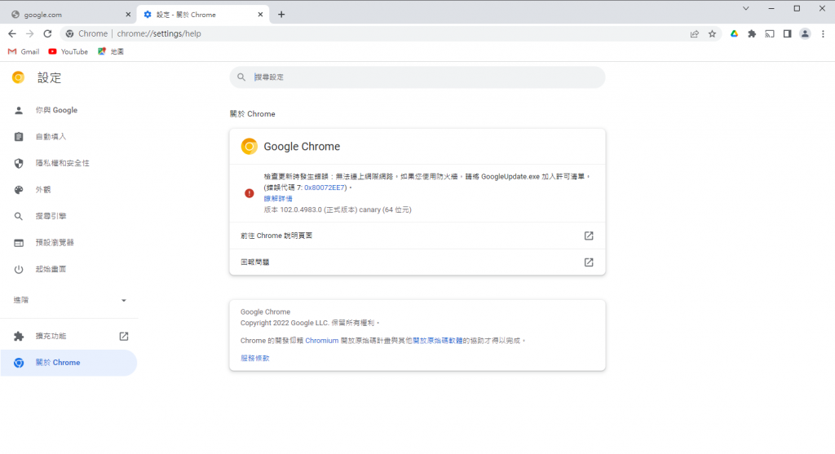Image resolution: width=835 pixels, height=454 pixels.
Task: Expand the 進階 advanced section
Action: click(68, 300)
